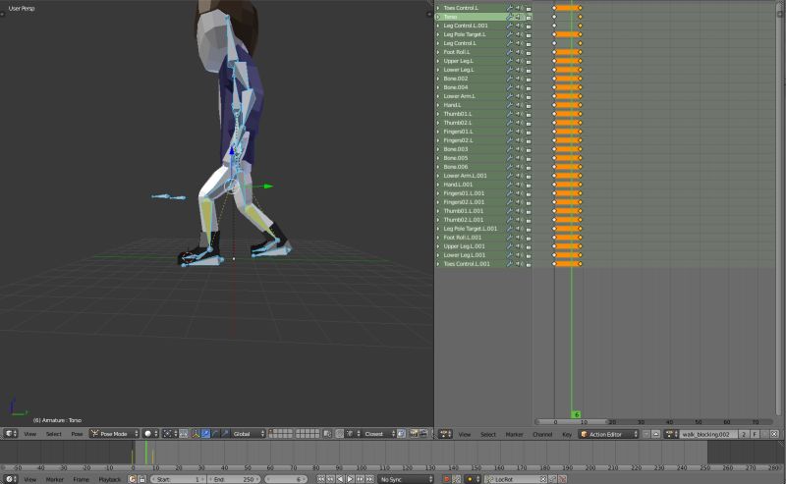The image size is (786, 484).
Task: Select the Upper Leg.L channel
Action: point(458,61)
